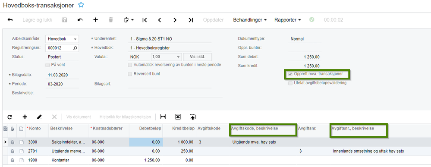431x167 pixels.
Task: Toggle the Reversert bunt checkbox
Action: 130,74
